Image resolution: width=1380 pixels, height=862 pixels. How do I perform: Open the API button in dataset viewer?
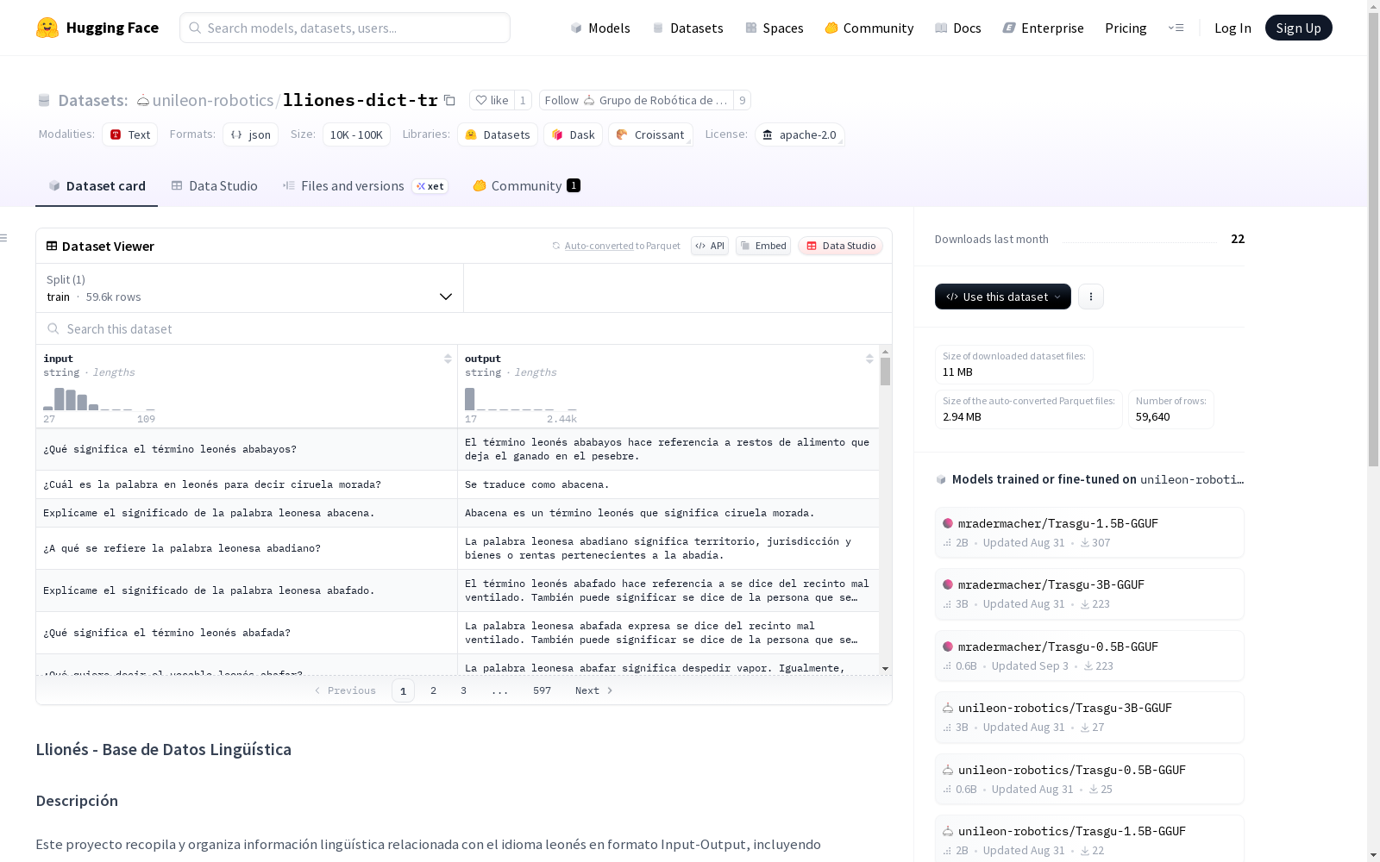point(710,246)
